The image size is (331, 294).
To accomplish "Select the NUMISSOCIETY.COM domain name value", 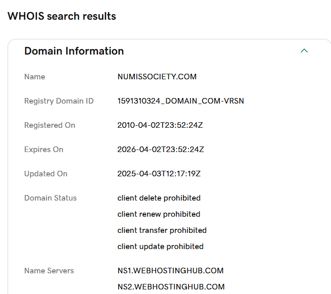I will (x=157, y=77).
